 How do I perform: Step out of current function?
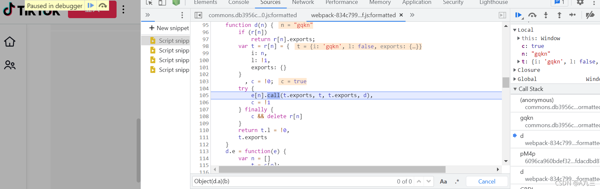(x=559, y=15)
